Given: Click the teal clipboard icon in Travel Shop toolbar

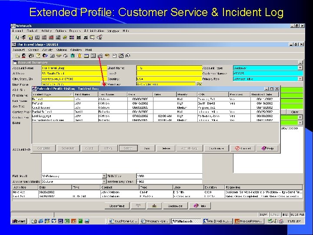Looking at the screenshot, I should coord(73,56).
